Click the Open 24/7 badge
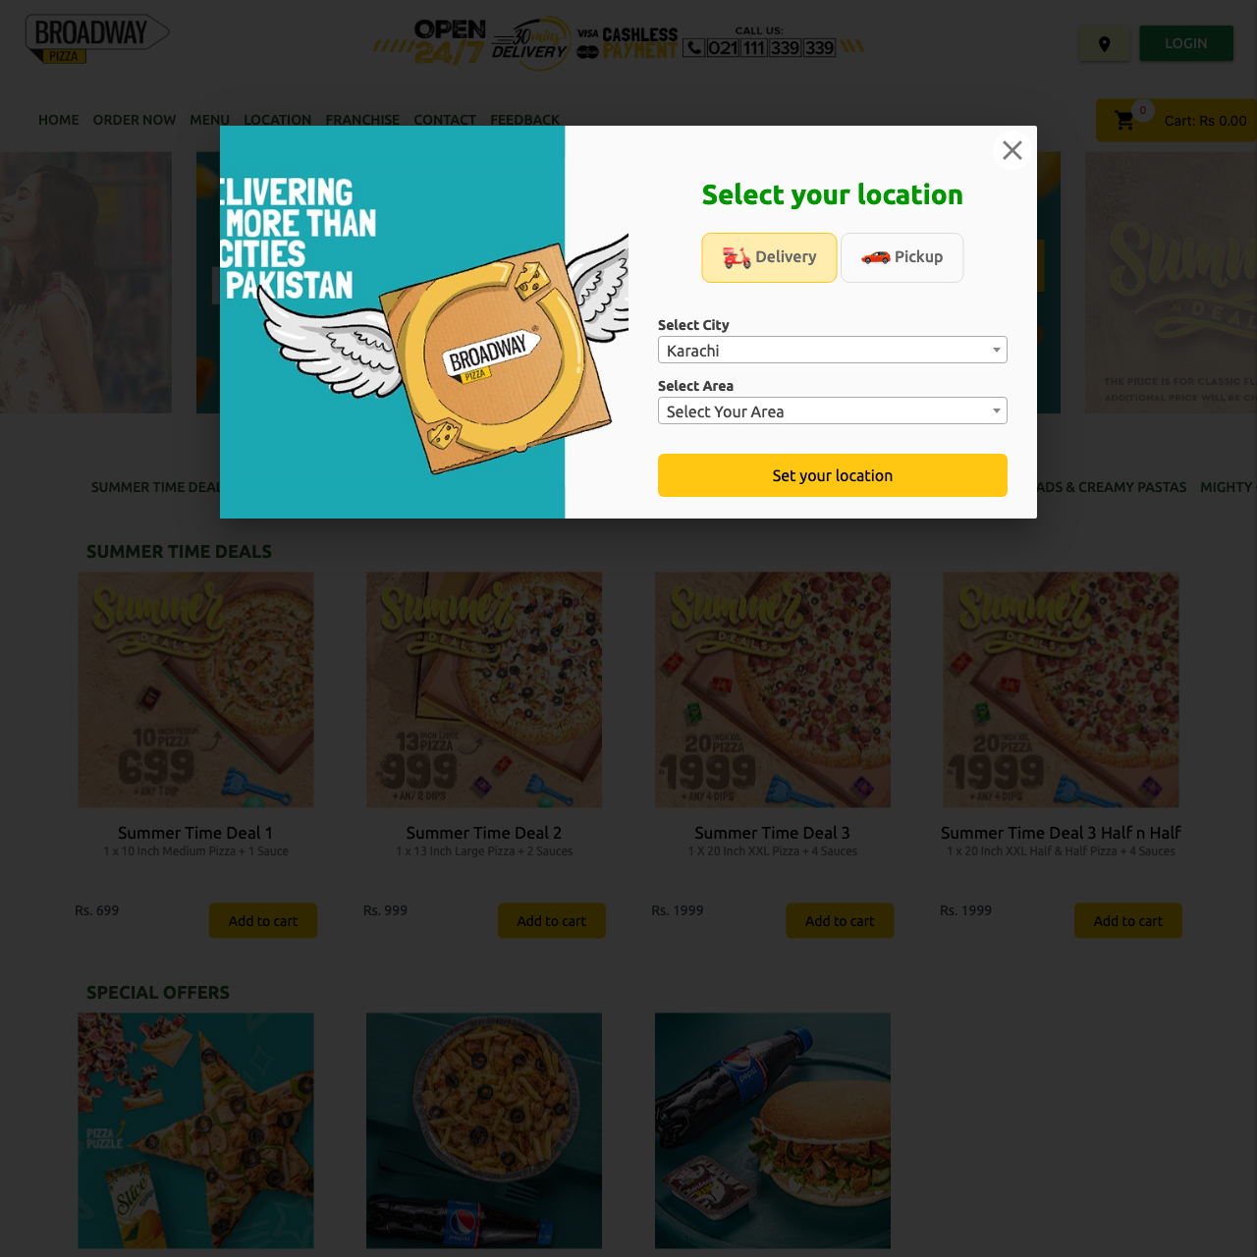Viewport: 1257px width, 1257px height. click(450, 42)
